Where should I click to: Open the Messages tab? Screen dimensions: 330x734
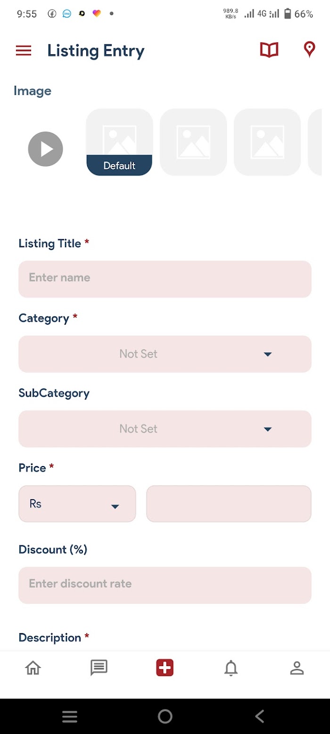(x=99, y=668)
